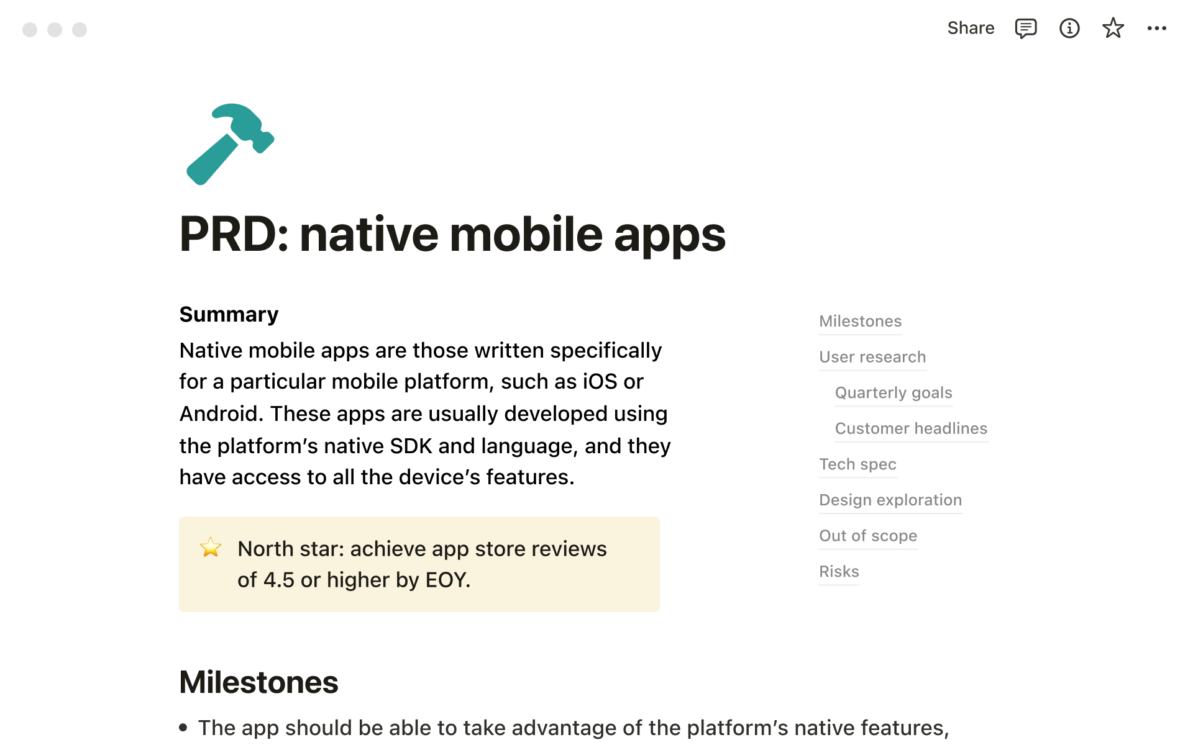Viewport: 1193px width, 745px height.
Task: Open Quarterly goals in table of contents
Action: click(x=893, y=393)
